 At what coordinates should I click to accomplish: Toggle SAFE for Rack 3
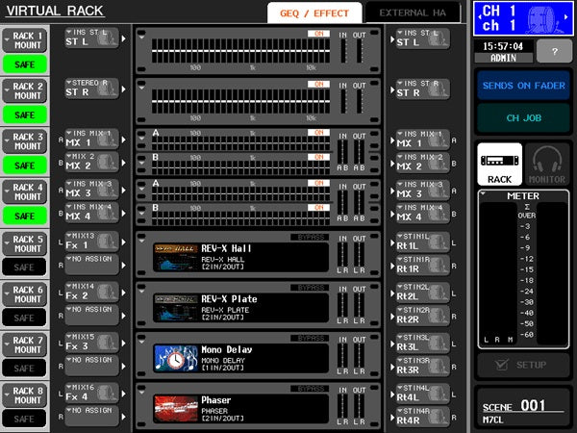pos(25,166)
